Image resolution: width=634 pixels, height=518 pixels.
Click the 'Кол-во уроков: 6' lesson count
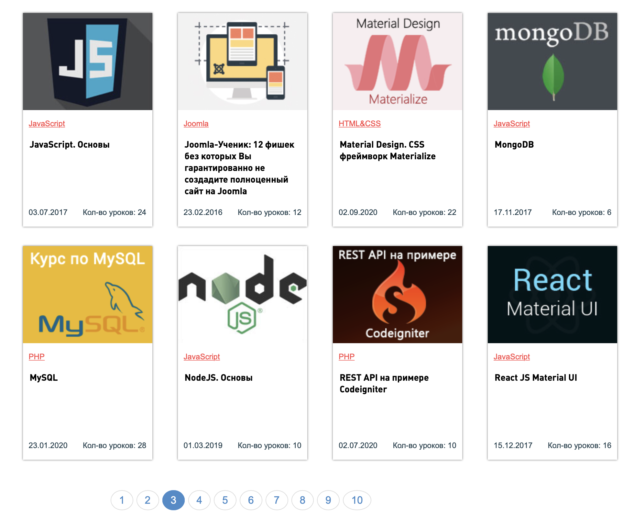coord(582,212)
